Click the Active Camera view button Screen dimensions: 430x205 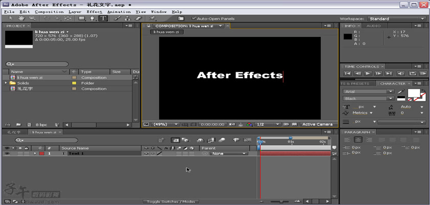click(x=317, y=125)
